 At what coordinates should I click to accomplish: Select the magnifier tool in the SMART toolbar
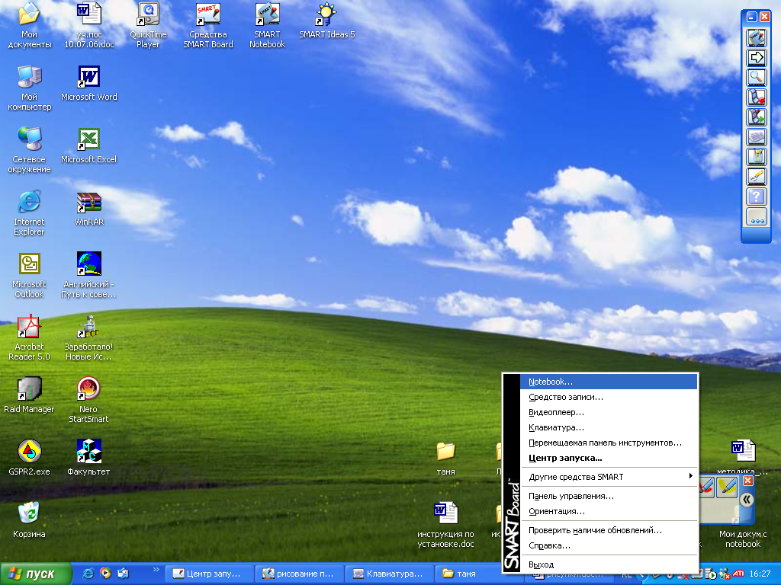[756, 78]
